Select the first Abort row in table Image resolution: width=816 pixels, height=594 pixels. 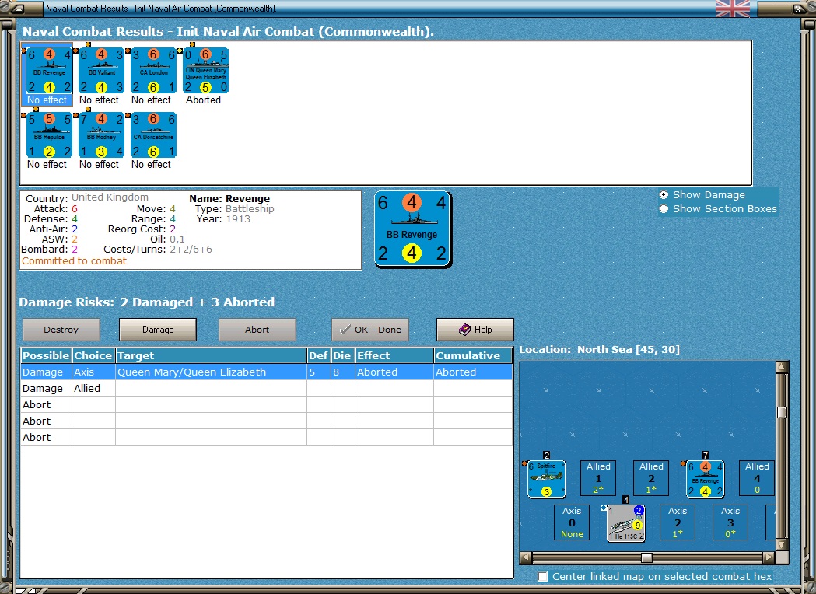pos(267,404)
